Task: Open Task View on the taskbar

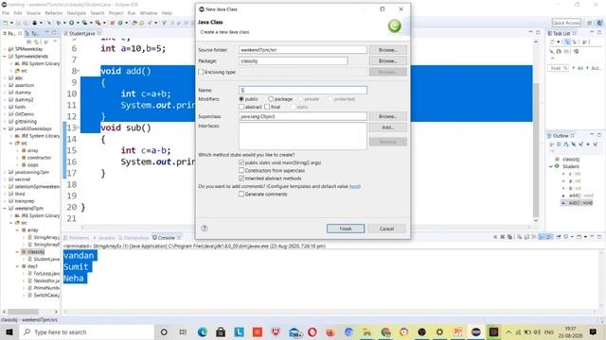Action: coord(183,331)
